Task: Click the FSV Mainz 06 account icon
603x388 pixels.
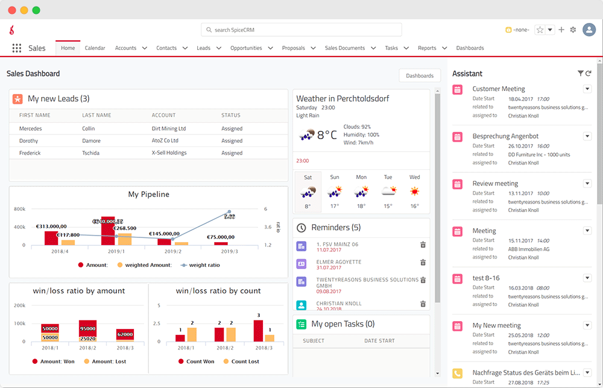Action: coord(301,246)
